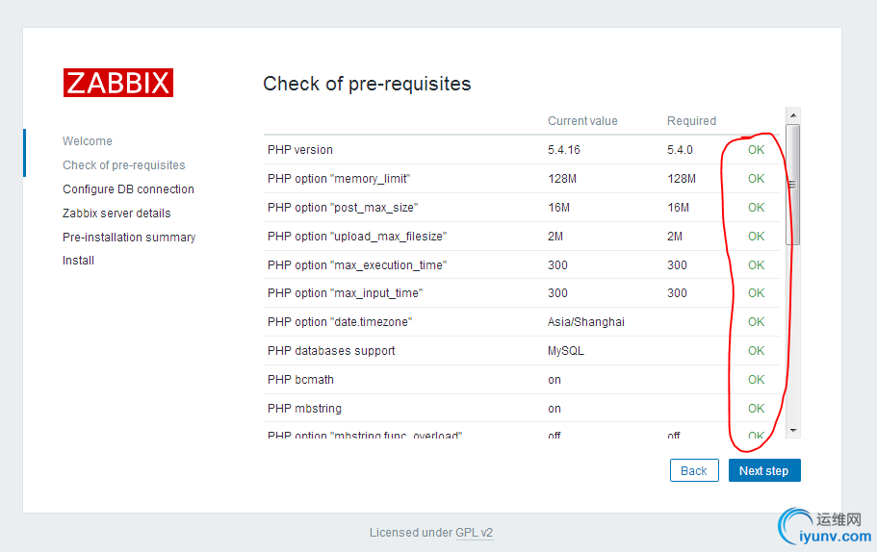Select Pre-installation summary step

(x=129, y=238)
